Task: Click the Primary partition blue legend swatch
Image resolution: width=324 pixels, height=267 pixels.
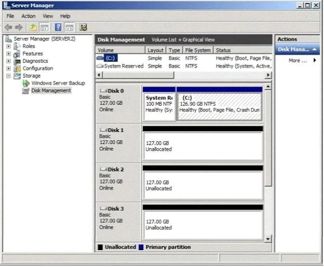Action: [141, 247]
